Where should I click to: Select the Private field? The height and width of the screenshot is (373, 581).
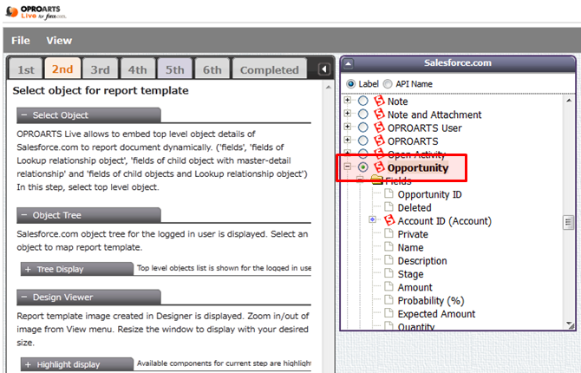[x=413, y=234]
